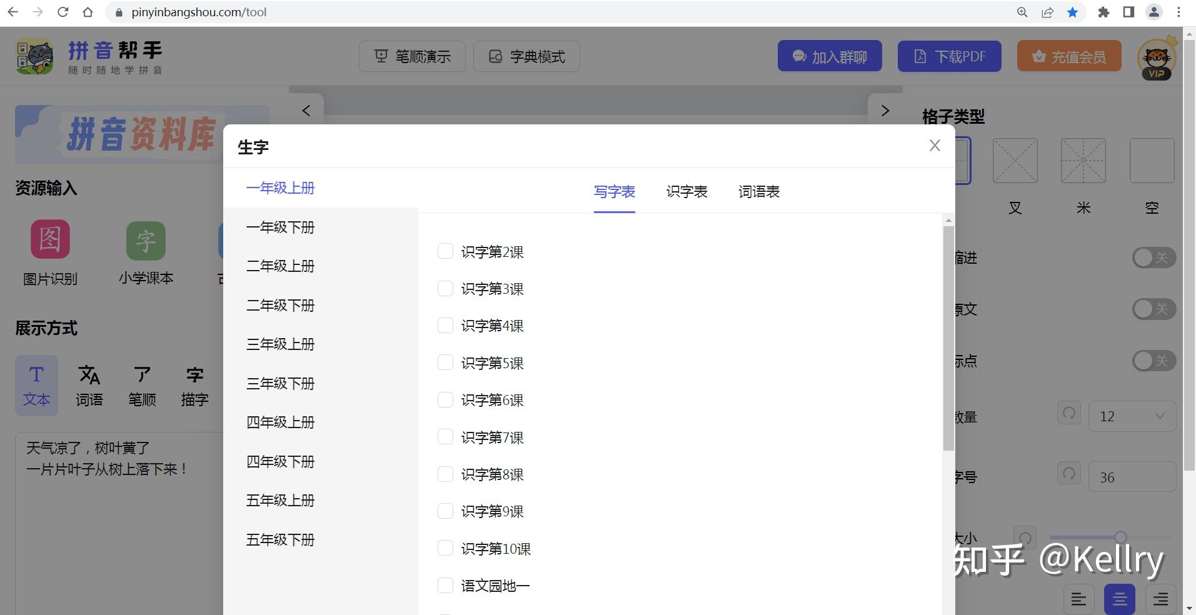Check the 识字第8课 checkbox
This screenshot has height=615, width=1196.
pos(445,474)
